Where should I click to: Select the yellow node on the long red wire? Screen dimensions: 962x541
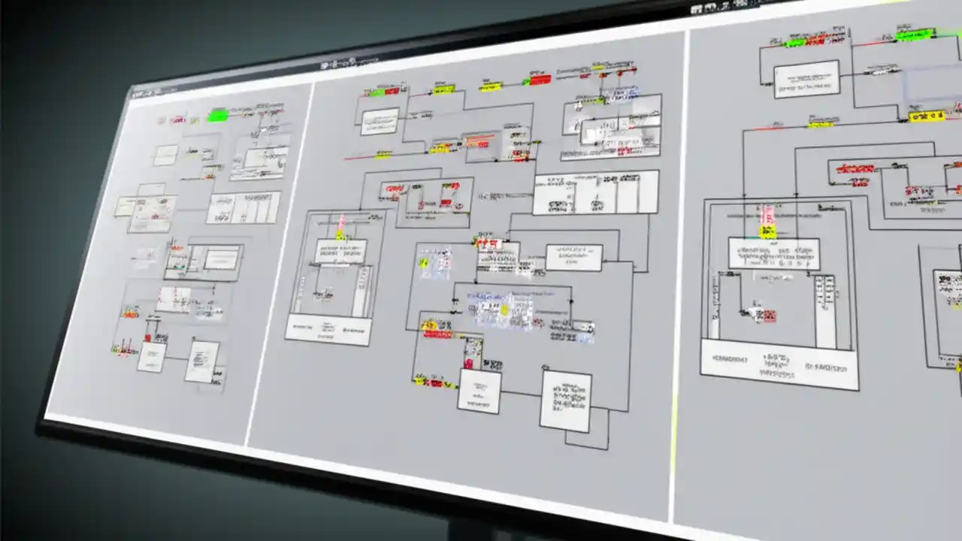tap(383, 156)
